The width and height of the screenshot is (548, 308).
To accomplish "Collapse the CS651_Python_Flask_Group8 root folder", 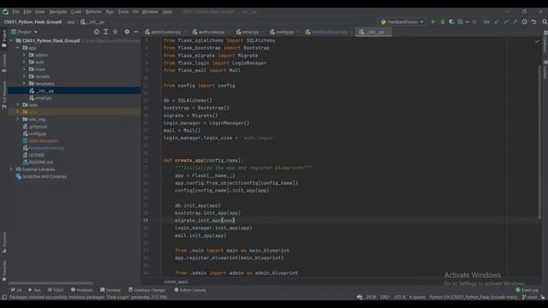I will point(11,40).
